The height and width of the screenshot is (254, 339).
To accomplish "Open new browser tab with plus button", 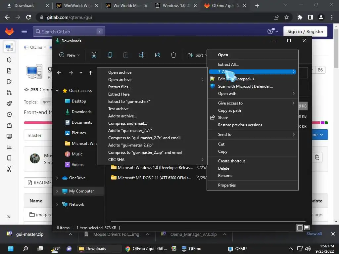I will (257, 6).
